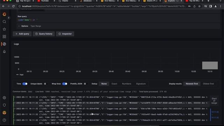
Task: Switch to the Elastic IP browser tab
Action: point(152,1)
